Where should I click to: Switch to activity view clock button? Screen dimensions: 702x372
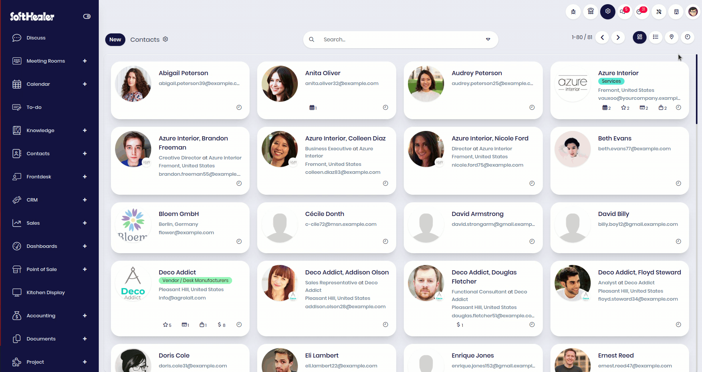click(688, 37)
